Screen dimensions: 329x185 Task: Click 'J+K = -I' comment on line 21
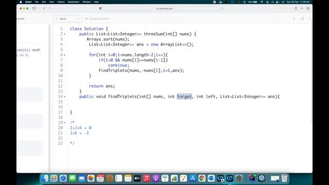79,133
